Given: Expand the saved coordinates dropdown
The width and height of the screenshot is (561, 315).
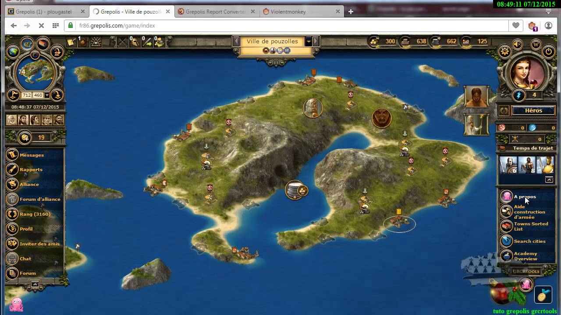Looking at the screenshot, I should [47, 95].
